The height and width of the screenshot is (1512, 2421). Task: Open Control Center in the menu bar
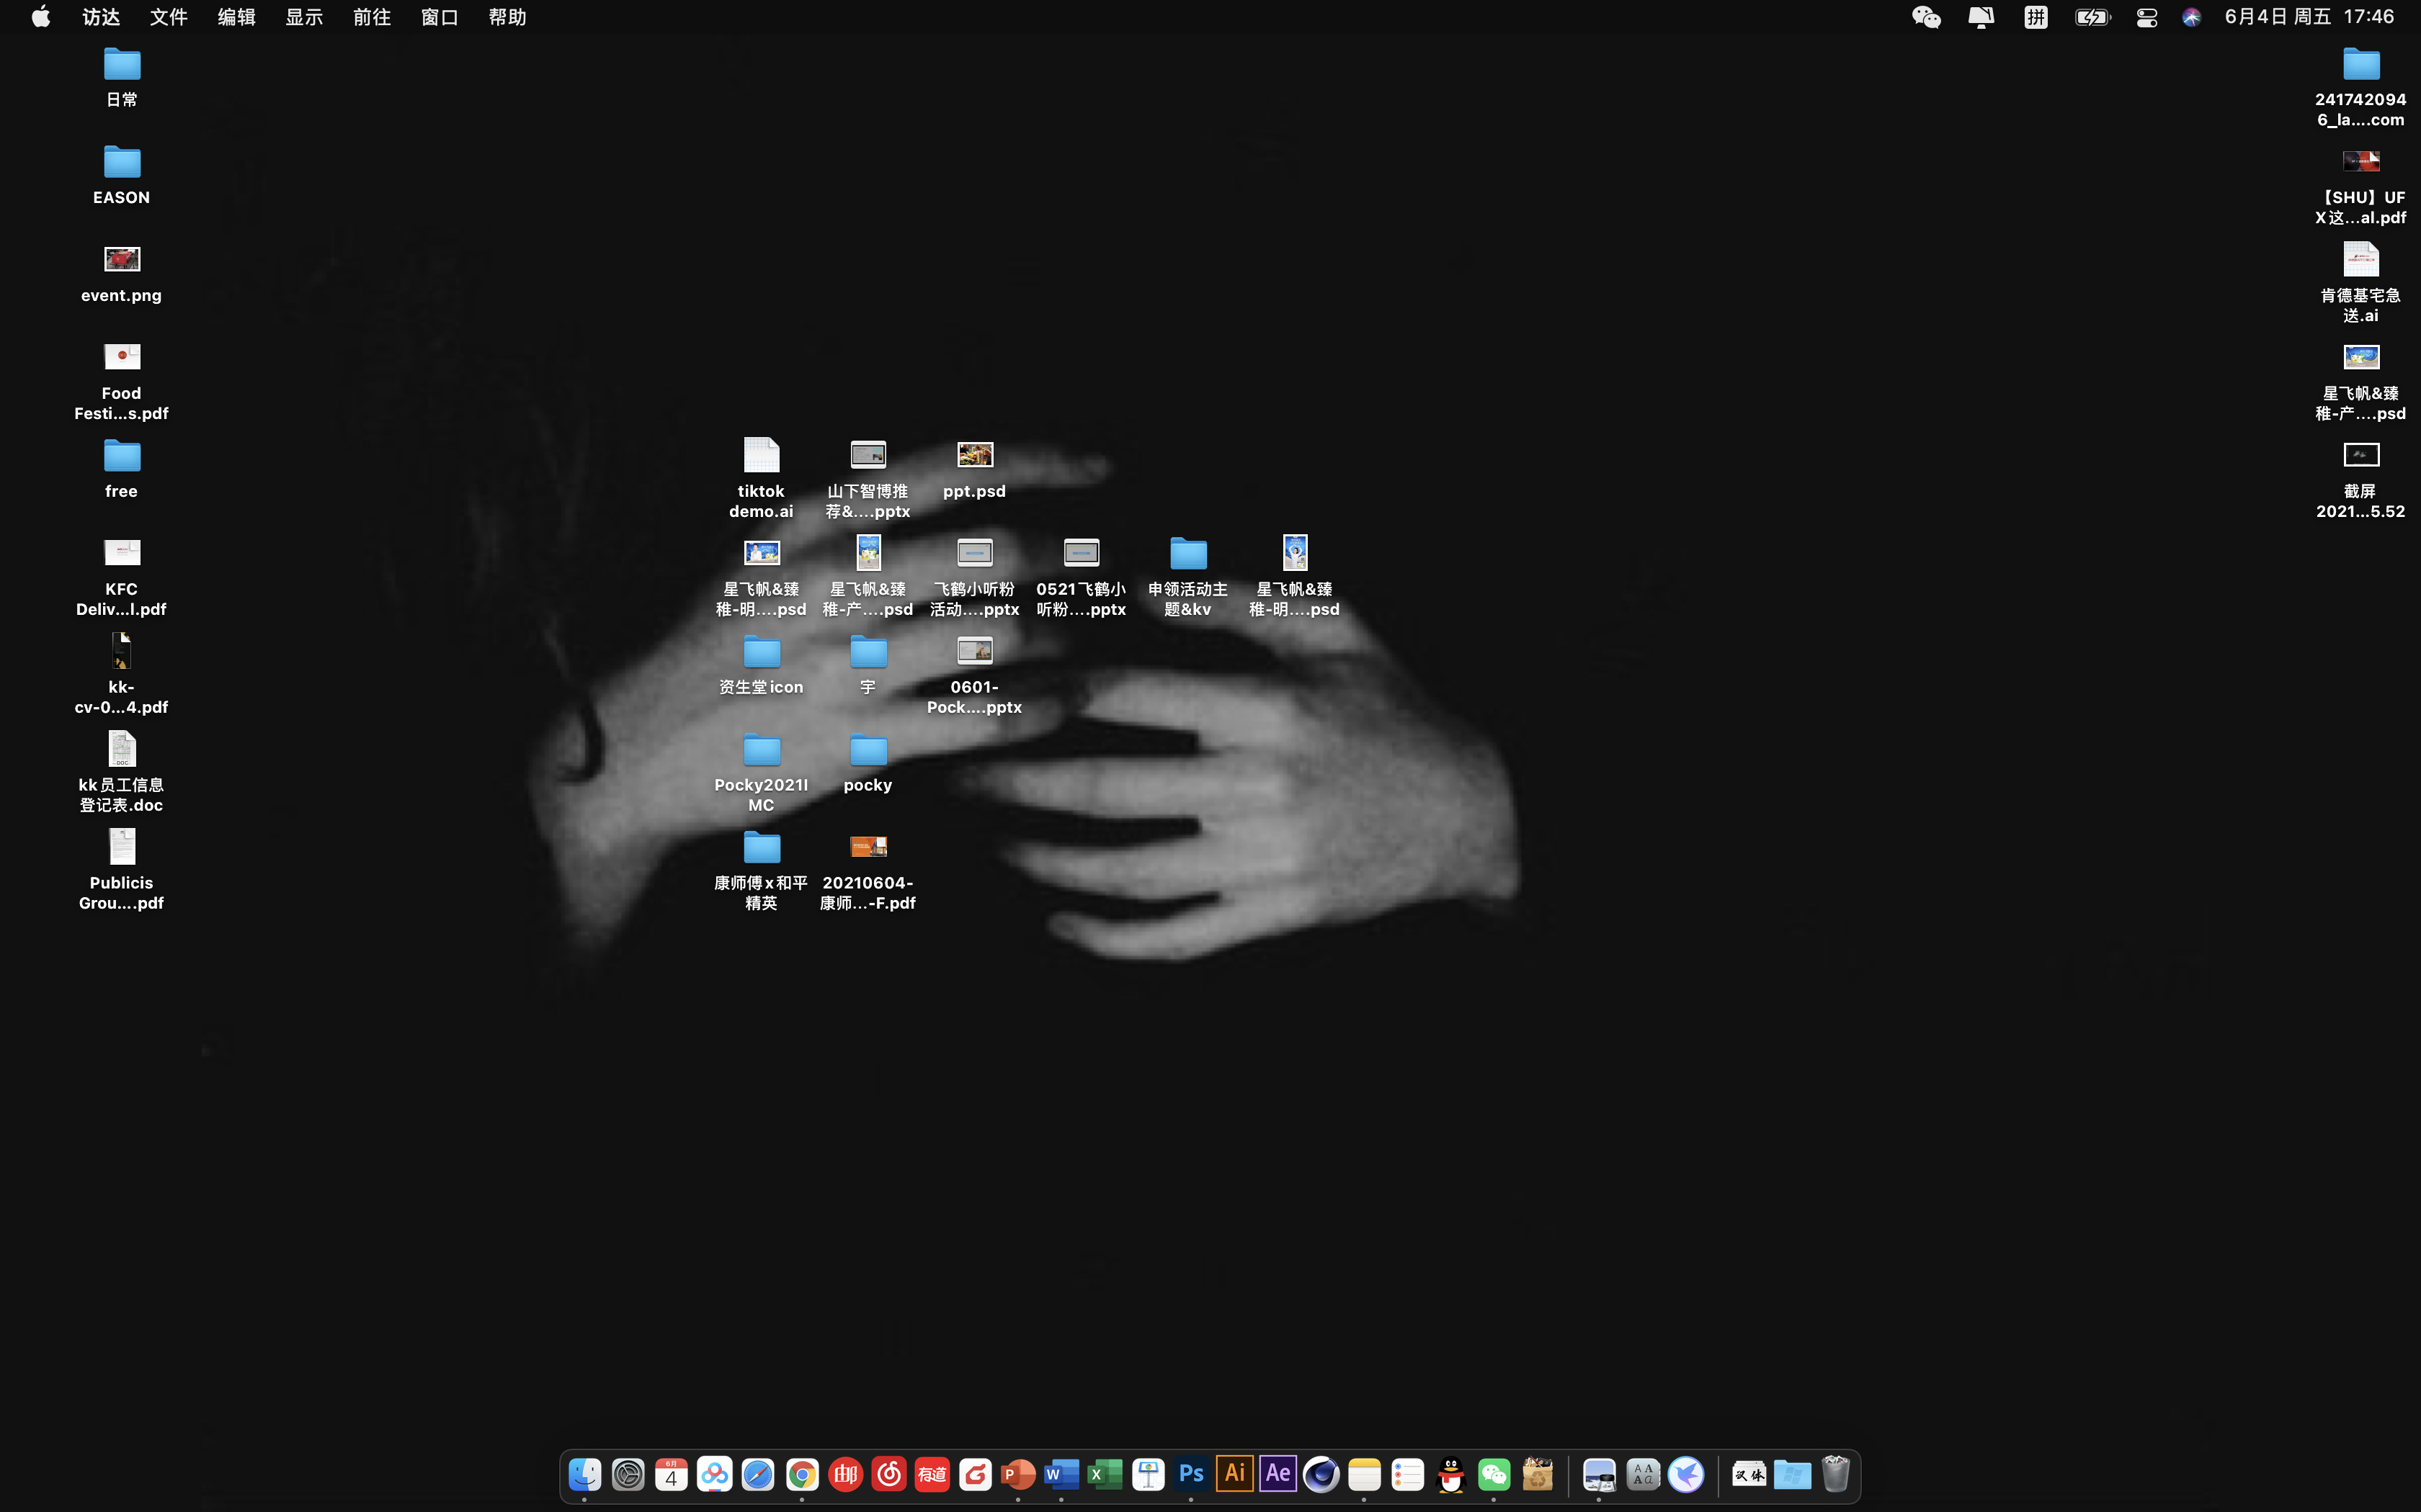click(x=2146, y=17)
